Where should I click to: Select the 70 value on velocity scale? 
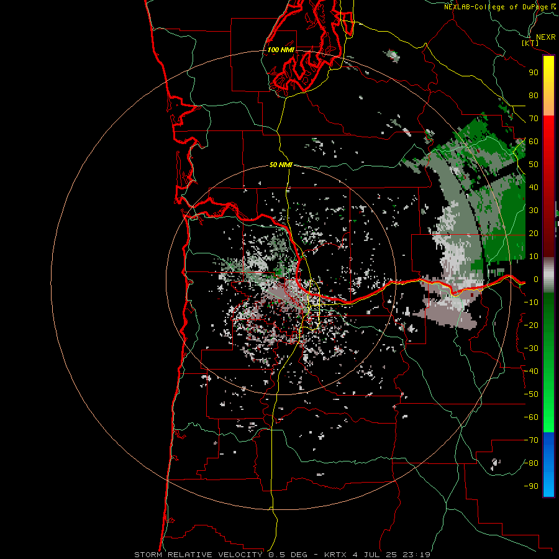(x=534, y=119)
